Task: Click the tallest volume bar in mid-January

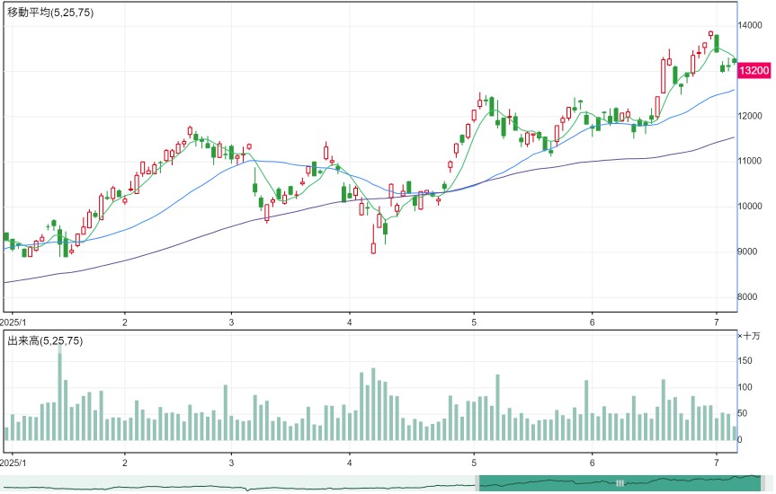Action: tap(60, 391)
